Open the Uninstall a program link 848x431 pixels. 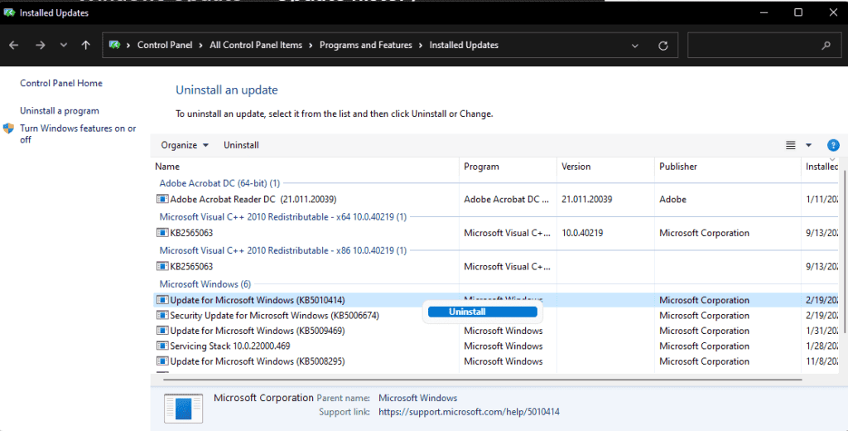[x=60, y=110]
